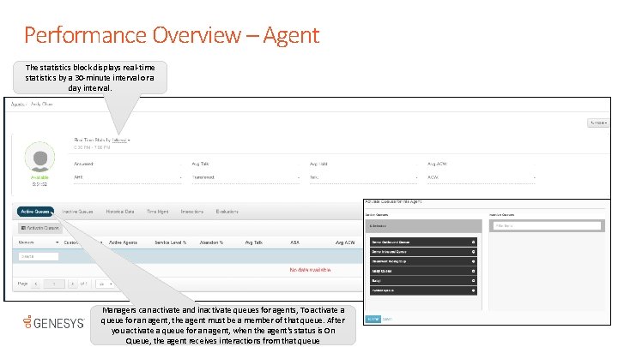This screenshot has height=347, width=618.
Task: Select the Demo Outbound Queue row
Action: click(x=423, y=242)
